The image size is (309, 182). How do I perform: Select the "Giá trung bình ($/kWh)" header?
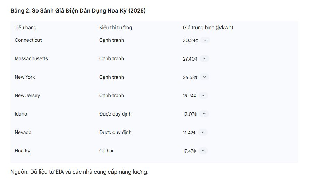point(208,27)
